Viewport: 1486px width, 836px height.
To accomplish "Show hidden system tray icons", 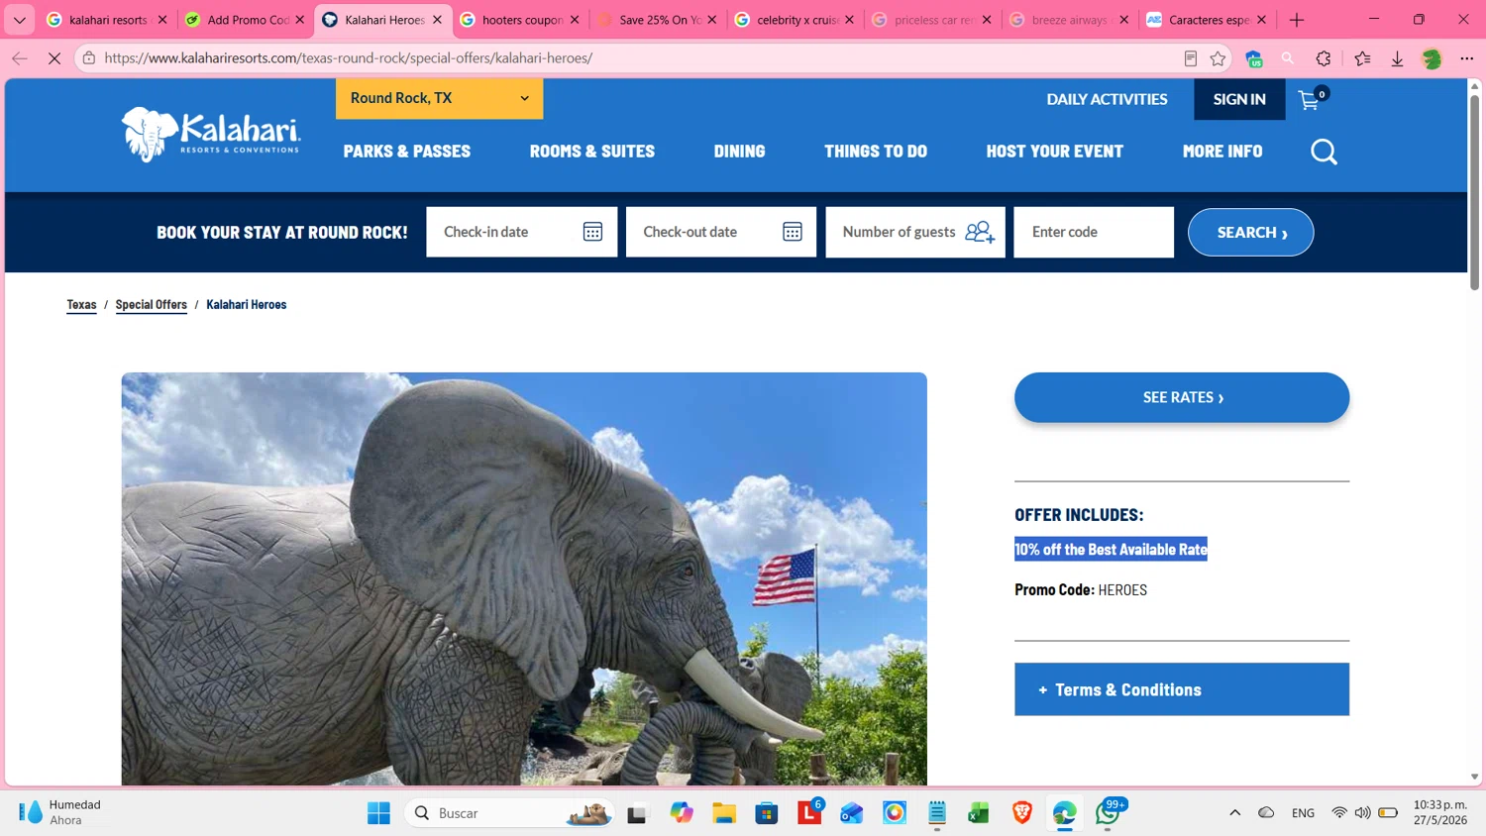I will [1234, 813].
